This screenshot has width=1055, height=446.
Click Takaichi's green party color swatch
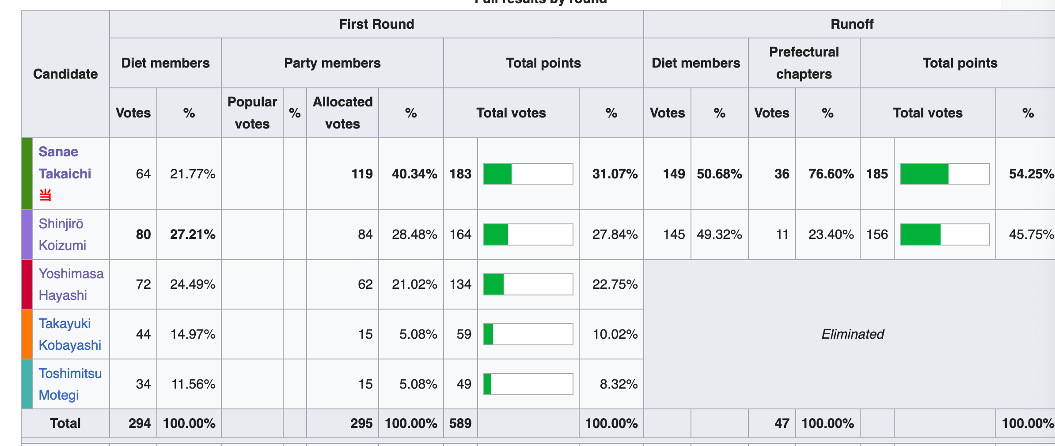click(27, 174)
